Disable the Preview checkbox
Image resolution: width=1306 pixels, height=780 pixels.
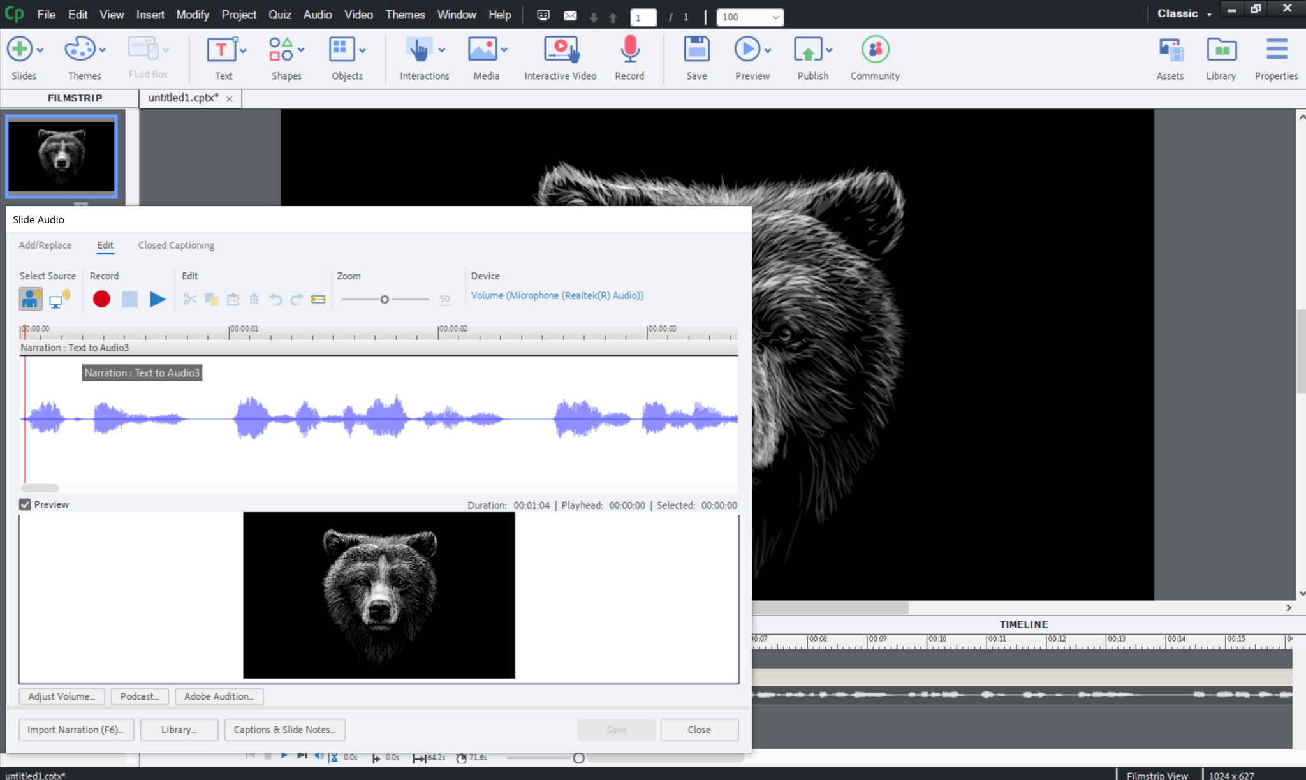(x=25, y=504)
